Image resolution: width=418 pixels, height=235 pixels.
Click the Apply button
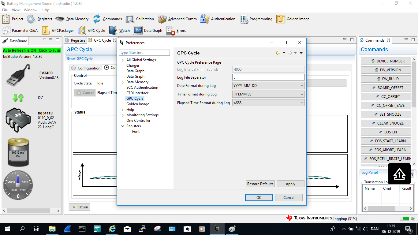[x=290, y=184]
